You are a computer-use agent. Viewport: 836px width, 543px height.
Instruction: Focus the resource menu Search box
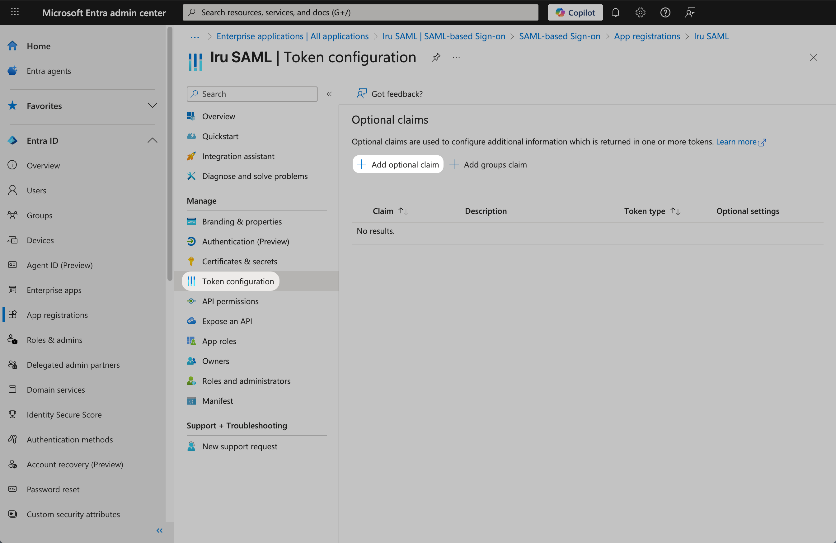(252, 94)
